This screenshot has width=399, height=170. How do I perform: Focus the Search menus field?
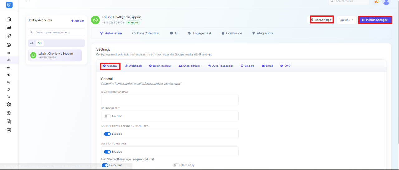(x=349, y=2)
